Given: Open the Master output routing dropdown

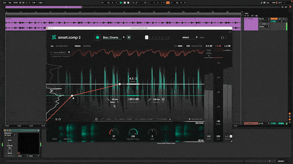Looking at the screenshot, I should (x=264, y=26).
